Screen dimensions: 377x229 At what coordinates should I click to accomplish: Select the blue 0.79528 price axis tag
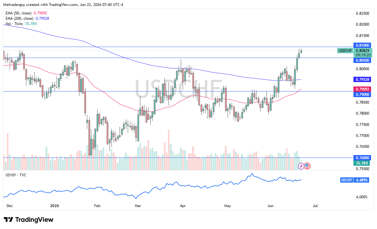pos(363,79)
